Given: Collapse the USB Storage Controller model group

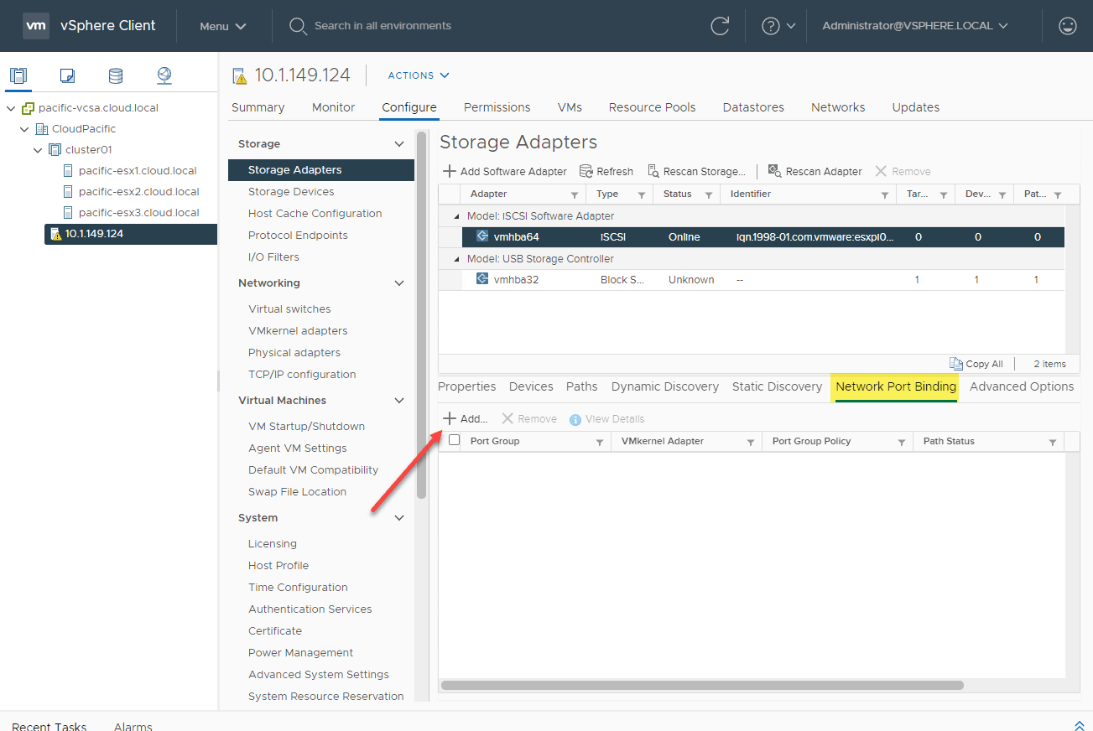Looking at the screenshot, I should (456, 259).
